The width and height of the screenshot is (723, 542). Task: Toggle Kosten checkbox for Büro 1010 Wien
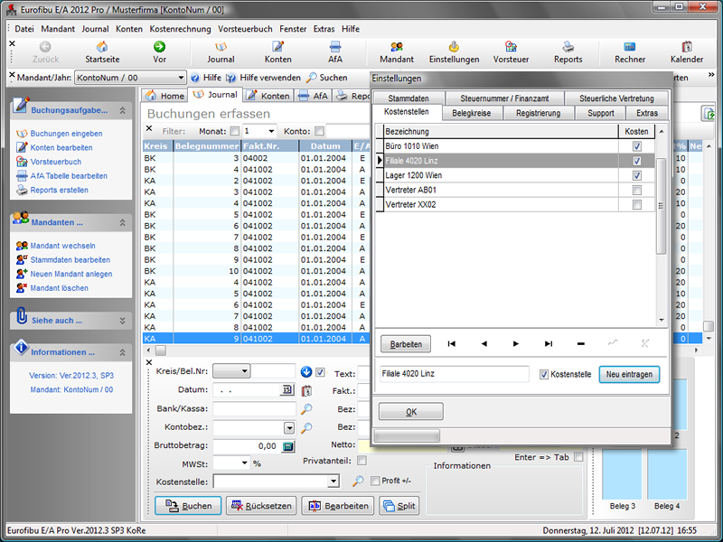[637, 146]
